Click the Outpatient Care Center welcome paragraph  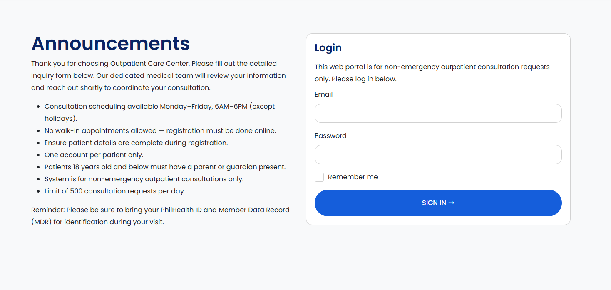158,76
